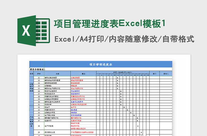Image resolution: width=207 pixels, height=136 pixels.
Task: Click the '部门' column header
Action: [154, 74]
